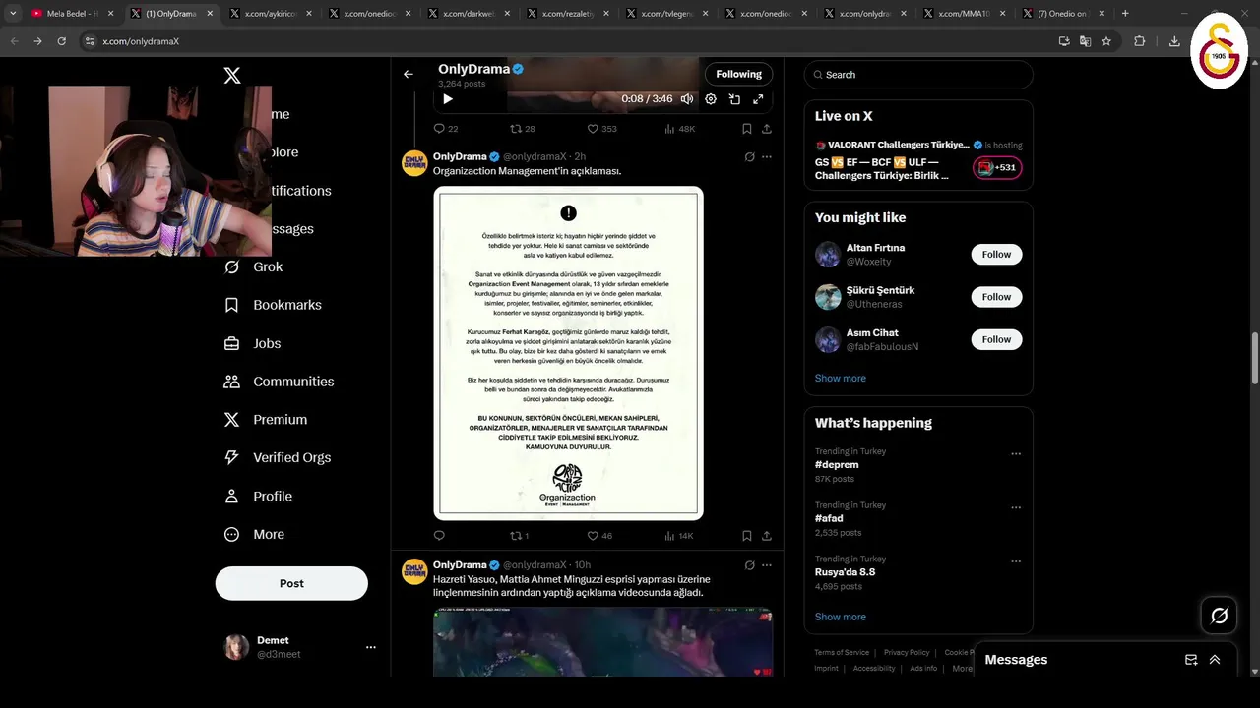The image size is (1260, 708).
Task: Reply to the Organizaction Management post
Action: 439,536
